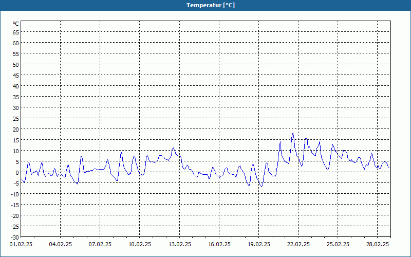411x257 pixels.
Task: Click the 01.02.25 date label
Action: pyautogui.click(x=21, y=245)
